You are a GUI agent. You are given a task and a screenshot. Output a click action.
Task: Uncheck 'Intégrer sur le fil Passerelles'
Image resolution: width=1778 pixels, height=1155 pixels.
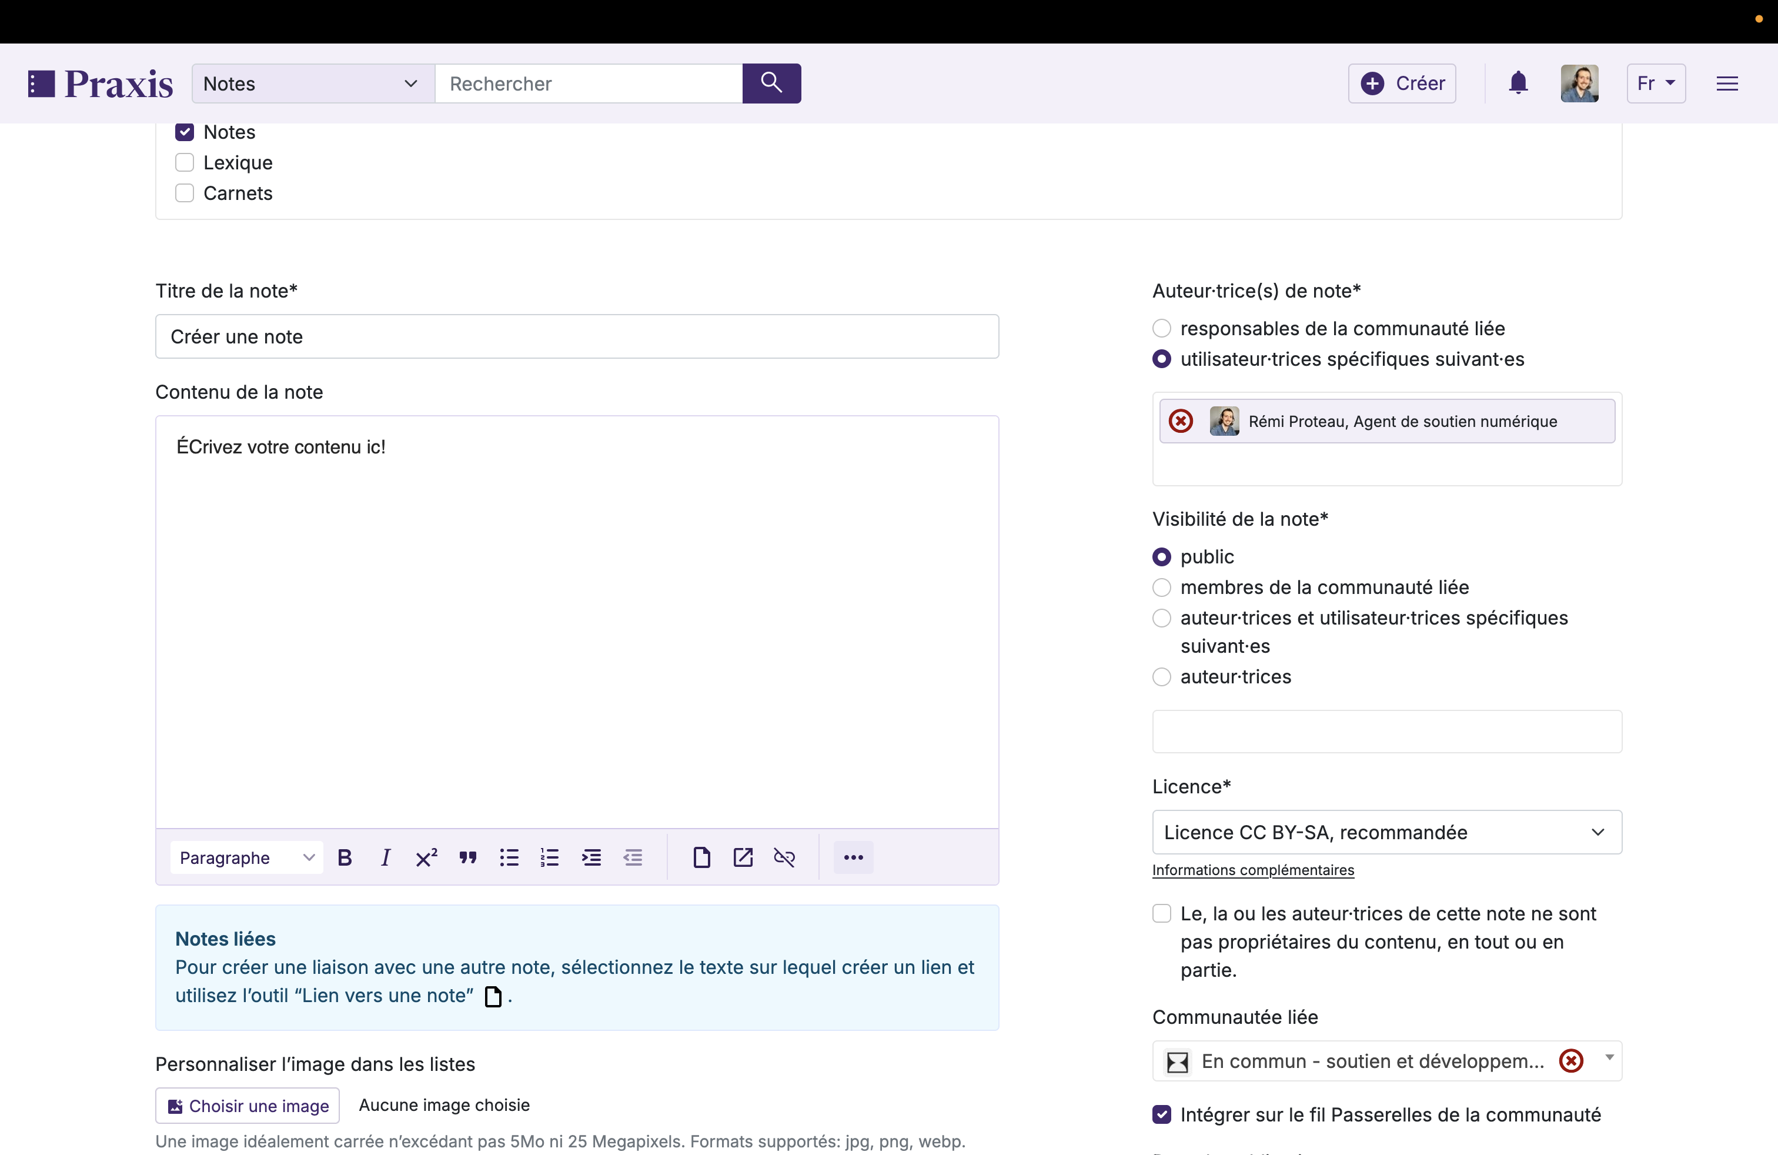tap(1162, 1114)
